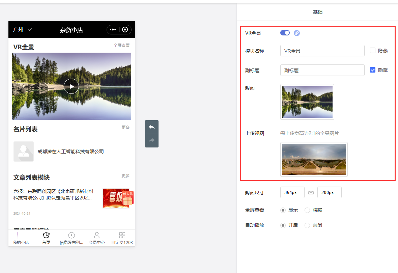
Task: Open the 自定义1203 bottom nav tab
Action: coord(122,238)
